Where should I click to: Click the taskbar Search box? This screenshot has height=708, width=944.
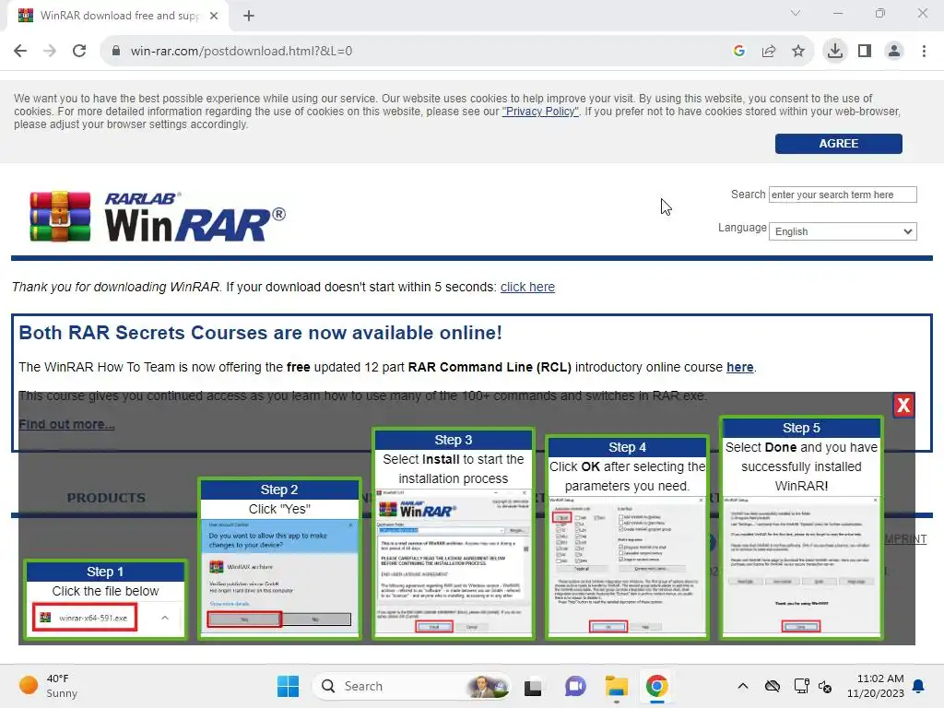(411, 686)
